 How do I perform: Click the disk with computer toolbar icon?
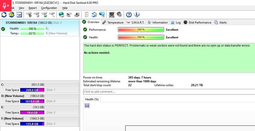(77, 14)
